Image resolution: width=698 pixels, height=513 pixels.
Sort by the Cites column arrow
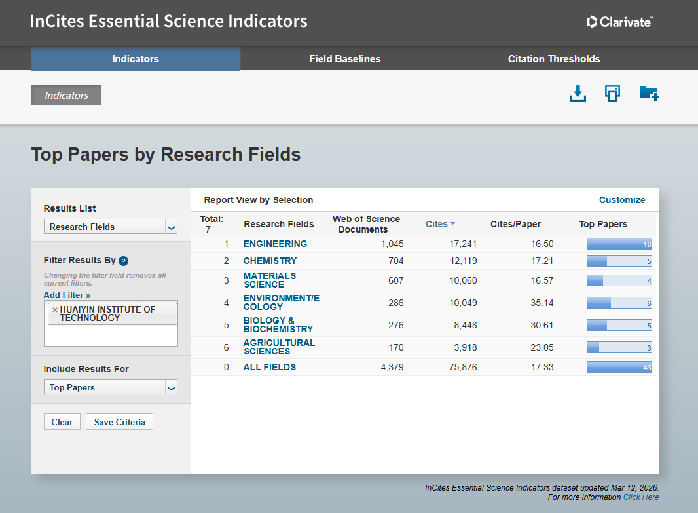pos(452,224)
